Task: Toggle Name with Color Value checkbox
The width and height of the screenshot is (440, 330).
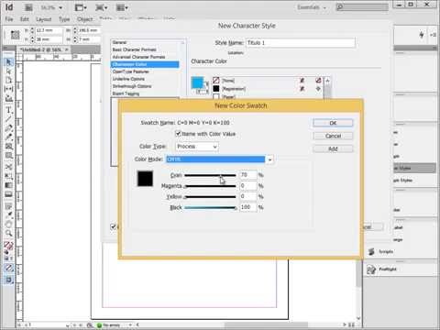Action: click(178, 134)
